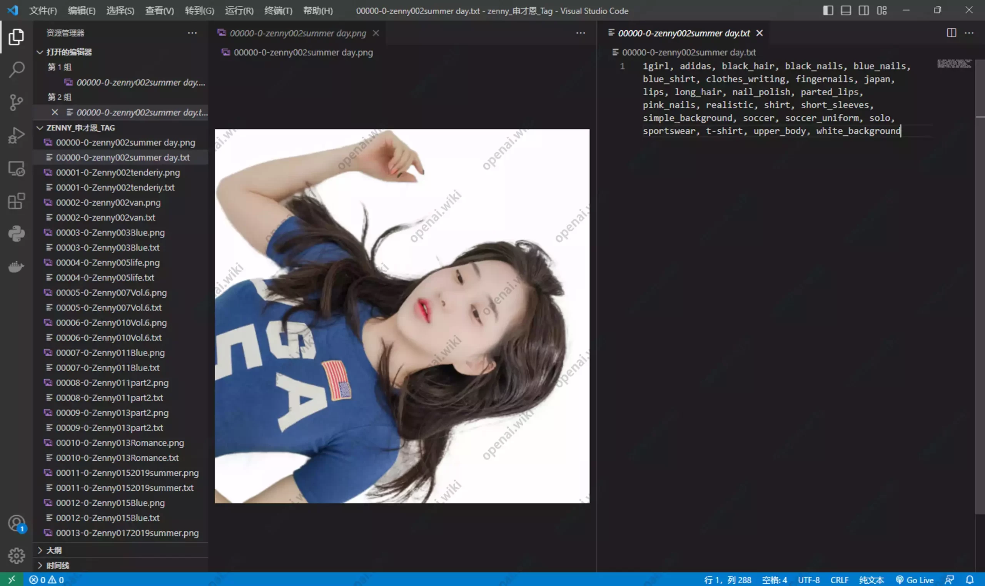Change language mode 纯文本
Viewport: 985px width, 586px height.
[871, 580]
